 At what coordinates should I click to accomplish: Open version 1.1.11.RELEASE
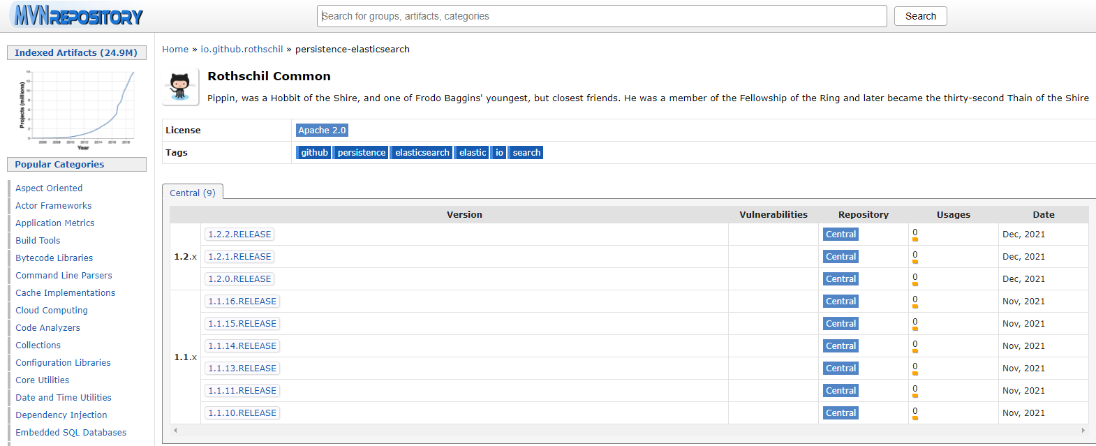pyautogui.click(x=242, y=391)
